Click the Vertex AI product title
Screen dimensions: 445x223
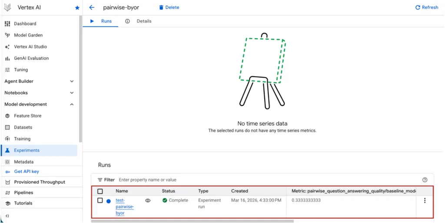pyautogui.click(x=29, y=8)
